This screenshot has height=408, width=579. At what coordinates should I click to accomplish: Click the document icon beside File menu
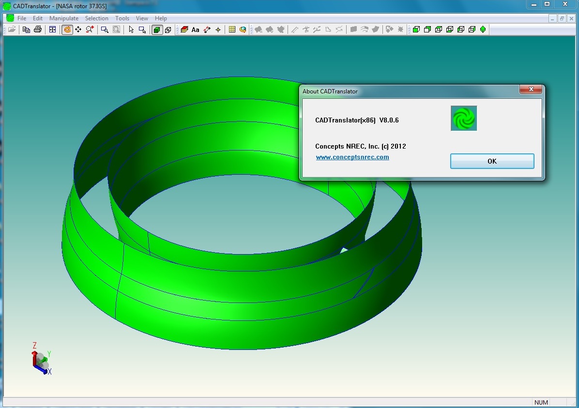(10, 18)
